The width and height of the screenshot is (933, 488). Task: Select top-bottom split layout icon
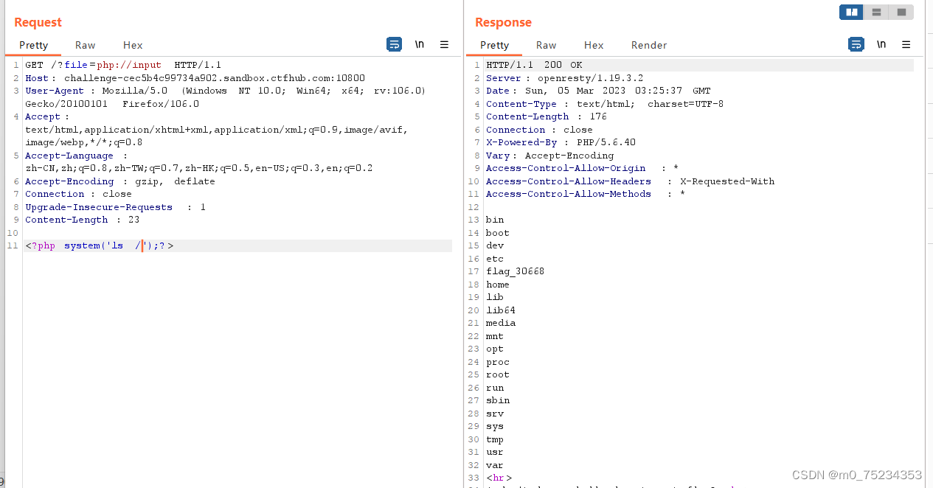875,12
